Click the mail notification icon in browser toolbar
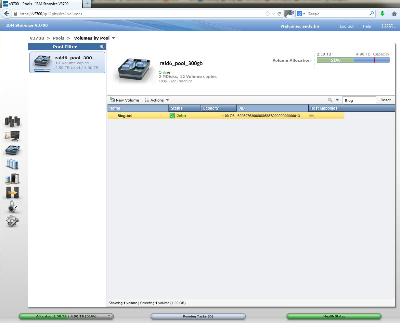 (x=289, y=14)
